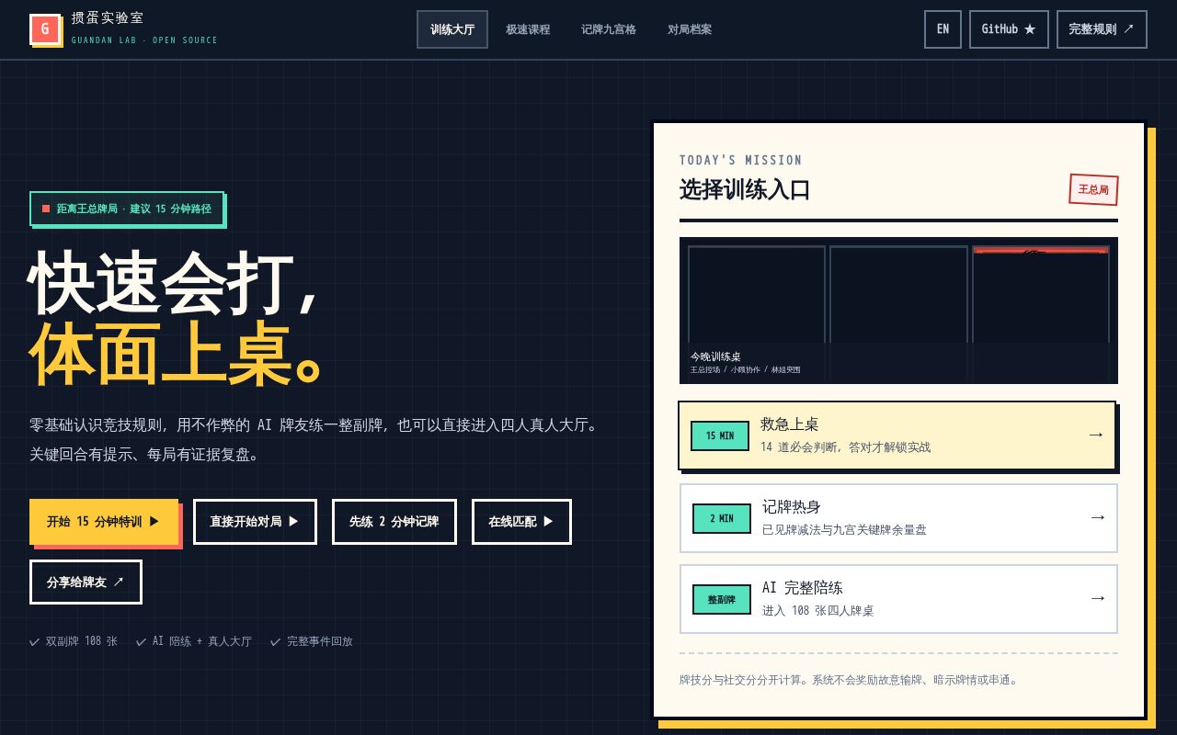Click the 零基础认识竞技规则 intro paragraph
Viewport: 1177px width, 735px height.
(315, 439)
